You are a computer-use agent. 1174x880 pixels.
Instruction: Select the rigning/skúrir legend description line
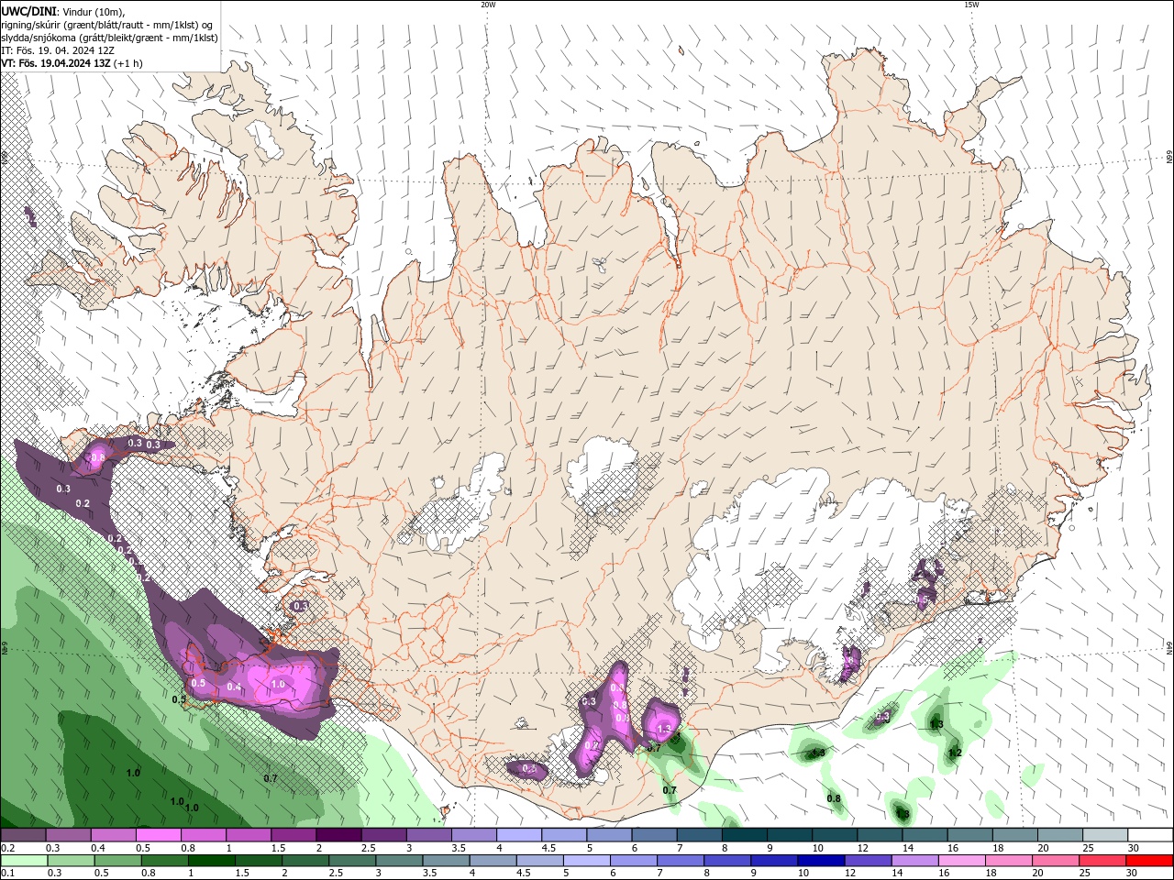click(107, 25)
